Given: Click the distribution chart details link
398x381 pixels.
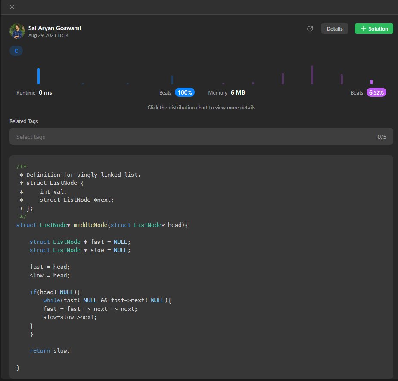Looking at the screenshot, I should click(x=201, y=108).
